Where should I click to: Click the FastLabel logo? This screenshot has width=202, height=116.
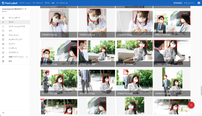[10, 3]
